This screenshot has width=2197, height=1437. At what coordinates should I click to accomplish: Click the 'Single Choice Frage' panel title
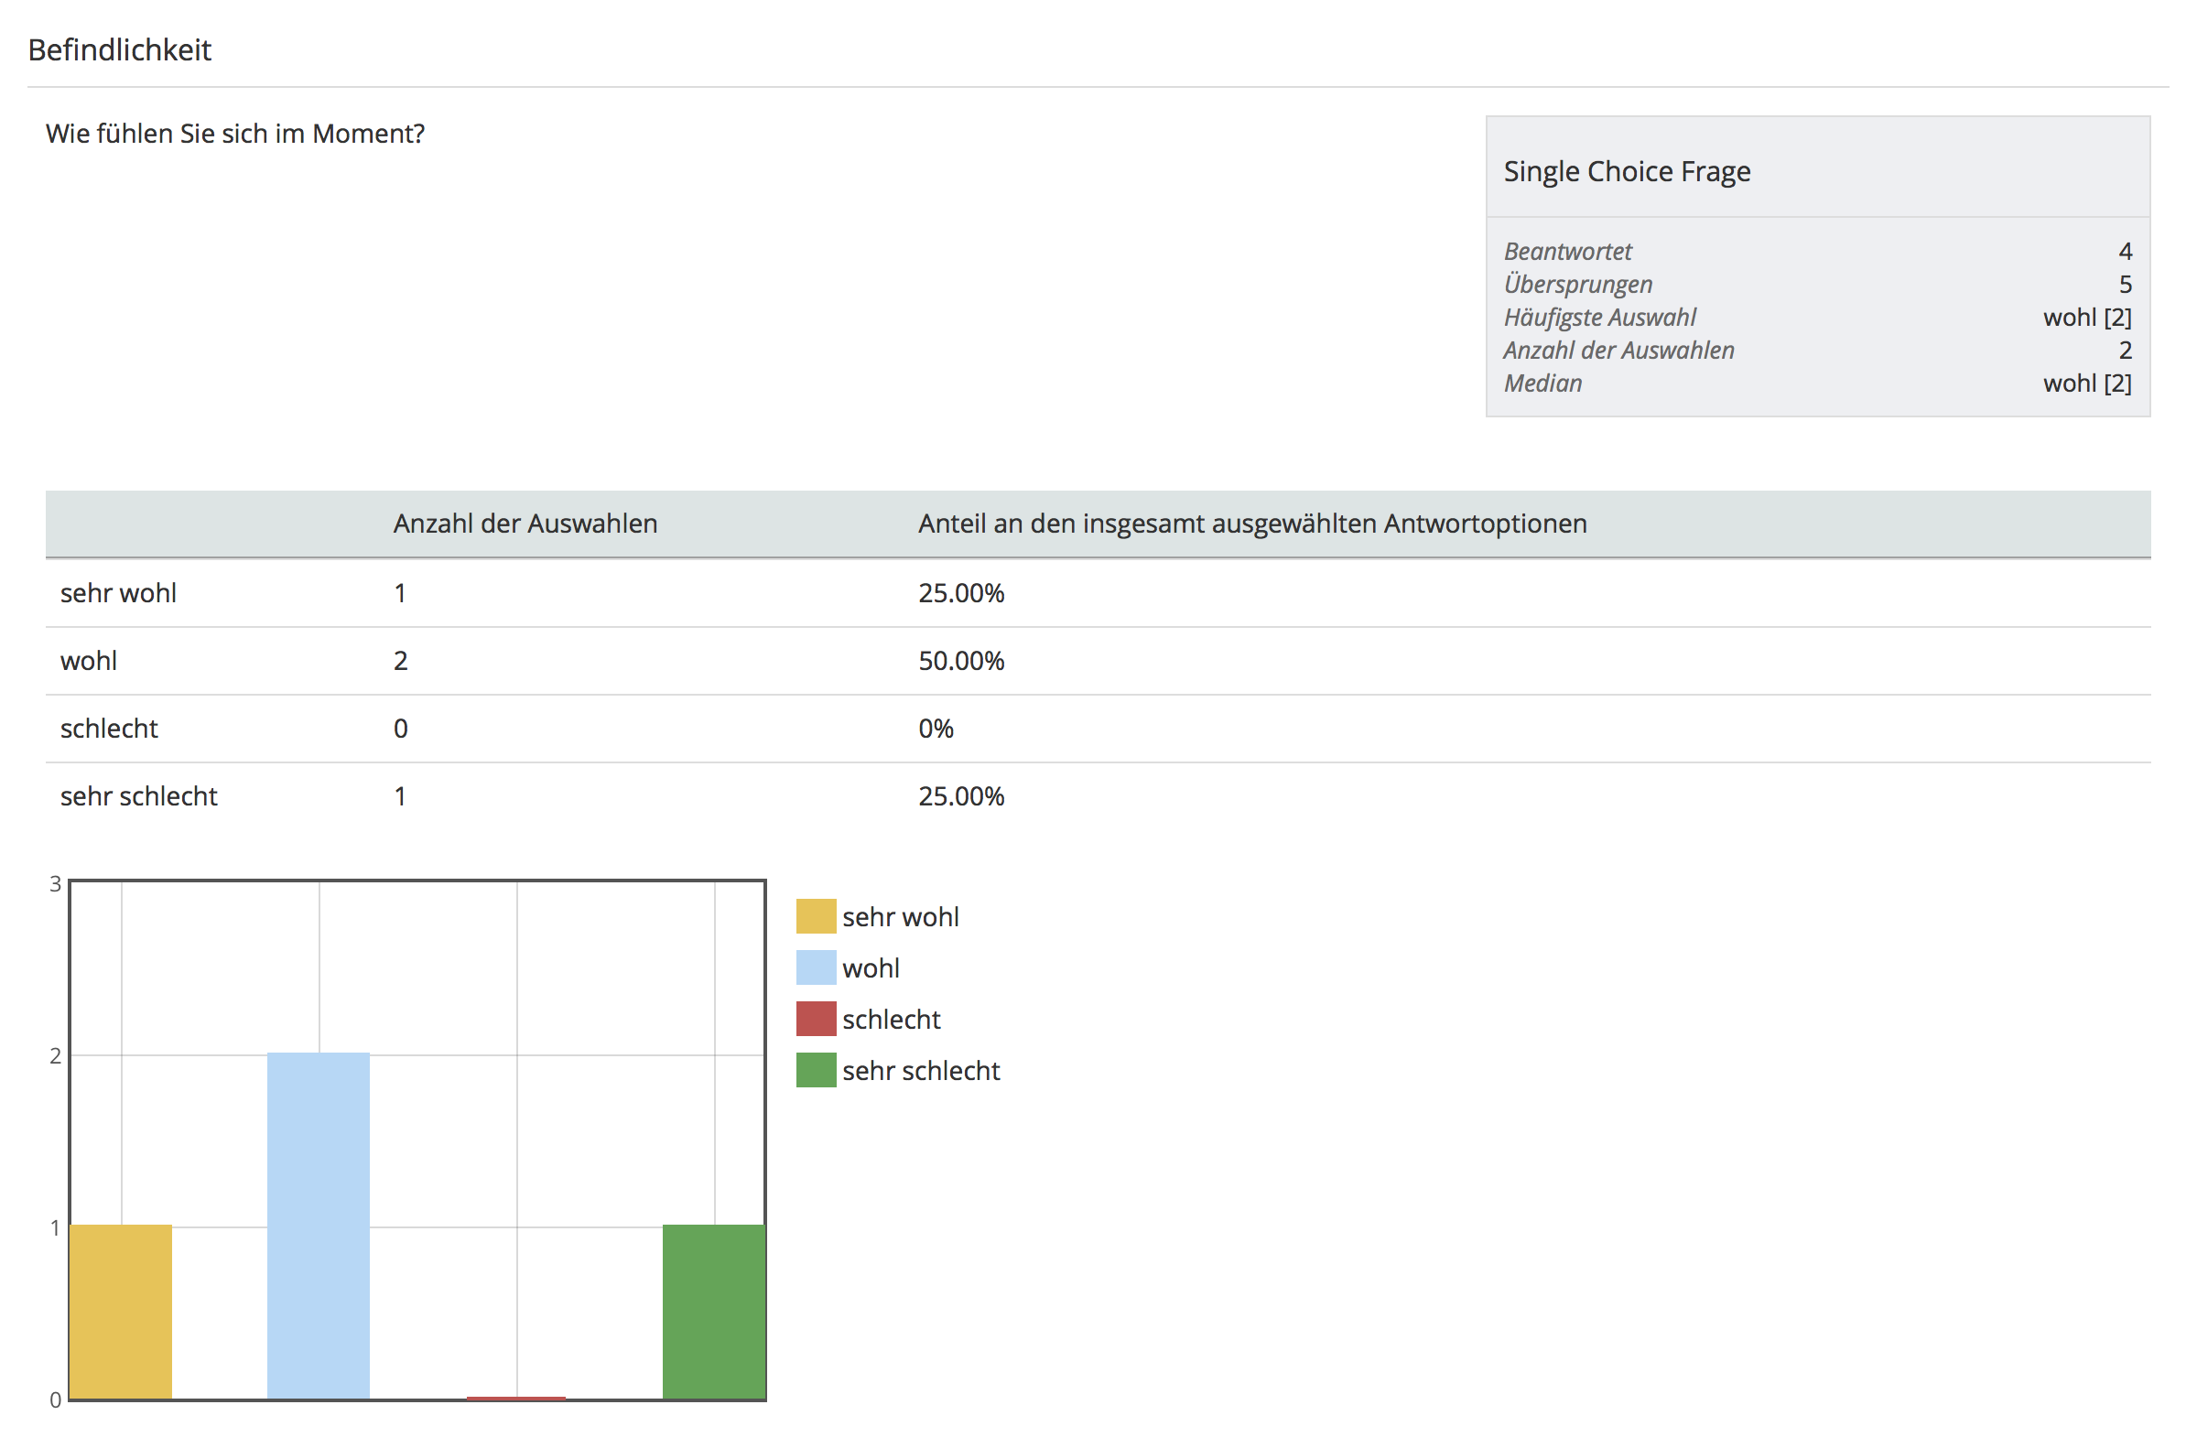point(1628,172)
